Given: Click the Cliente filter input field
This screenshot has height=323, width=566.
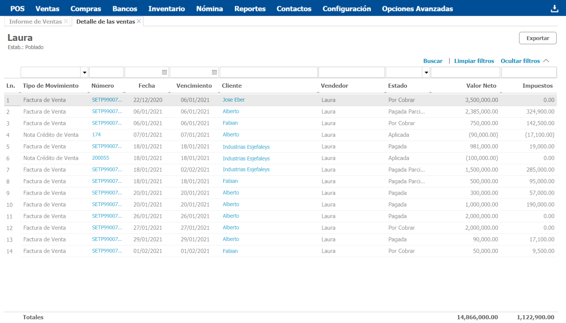Looking at the screenshot, I should (x=269, y=72).
